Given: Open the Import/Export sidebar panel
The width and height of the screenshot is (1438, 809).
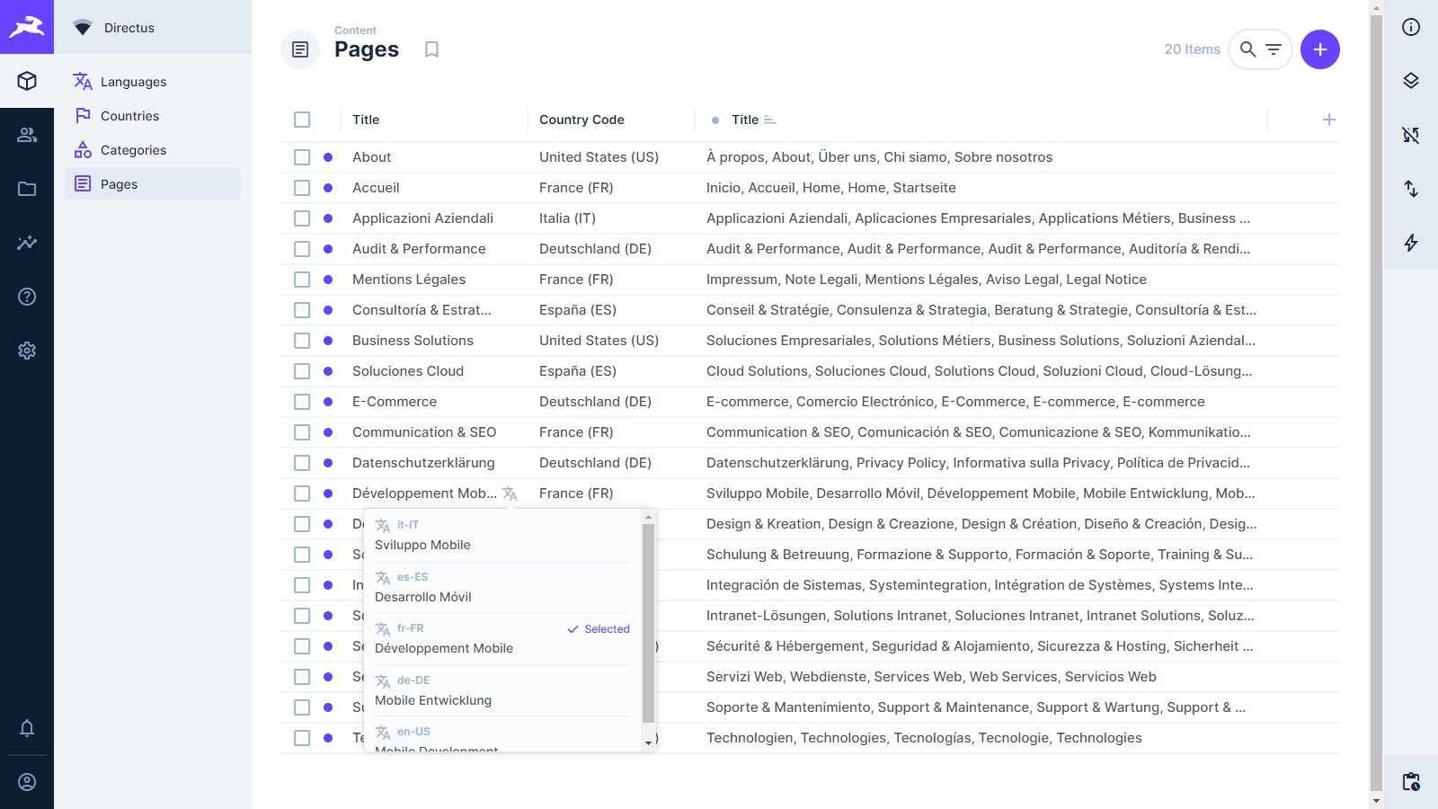Looking at the screenshot, I should tap(1411, 189).
